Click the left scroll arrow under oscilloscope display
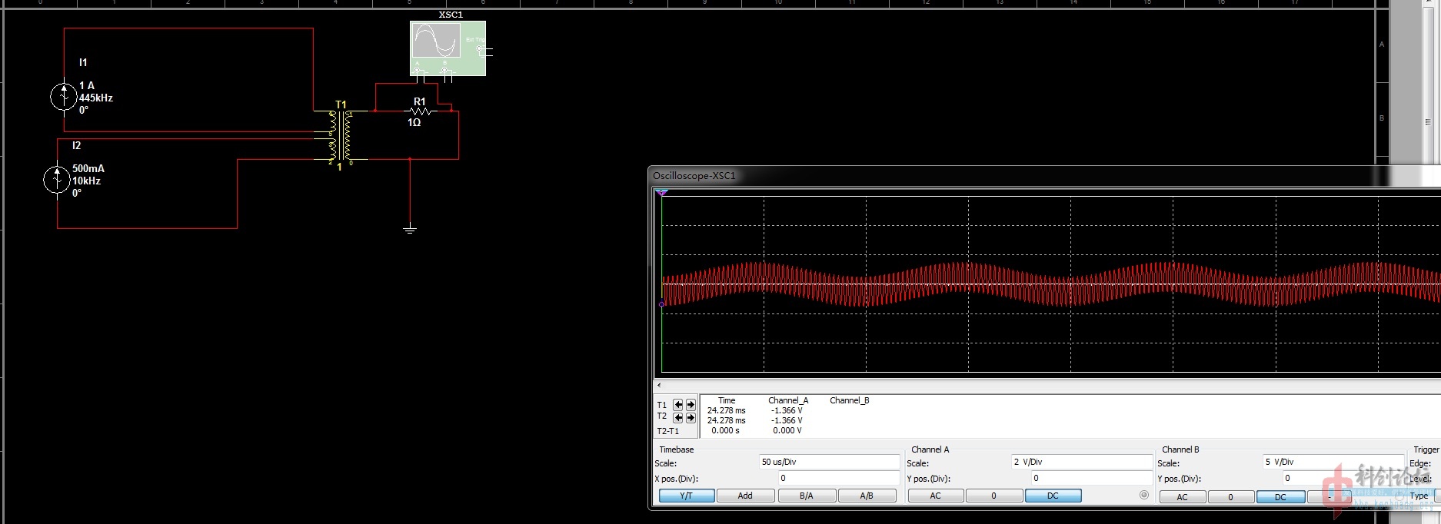The width and height of the screenshot is (1441, 524). click(659, 385)
